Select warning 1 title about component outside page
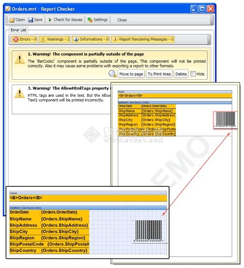Viewport: 244px width, 268px height. (86, 54)
